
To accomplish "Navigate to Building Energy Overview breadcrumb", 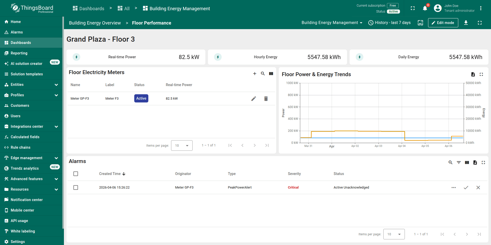I will click(95, 23).
